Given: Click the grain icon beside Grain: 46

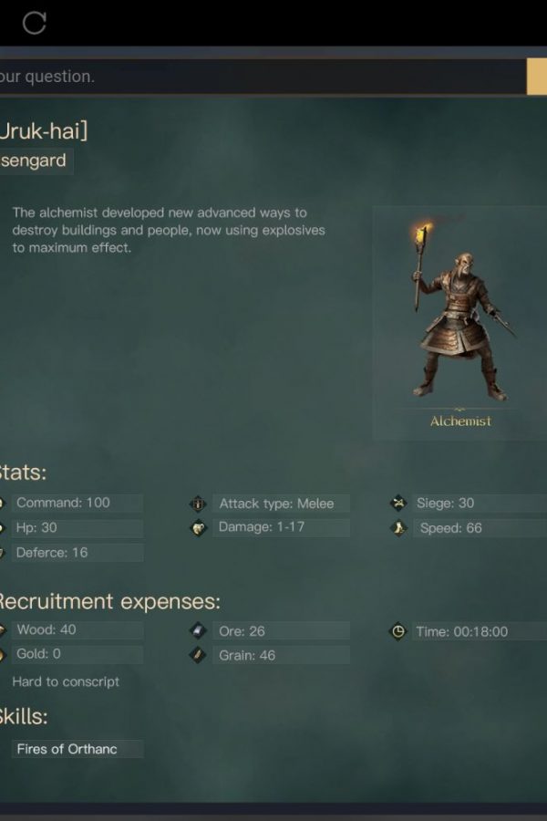Looking at the screenshot, I should pyautogui.click(x=198, y=655).
